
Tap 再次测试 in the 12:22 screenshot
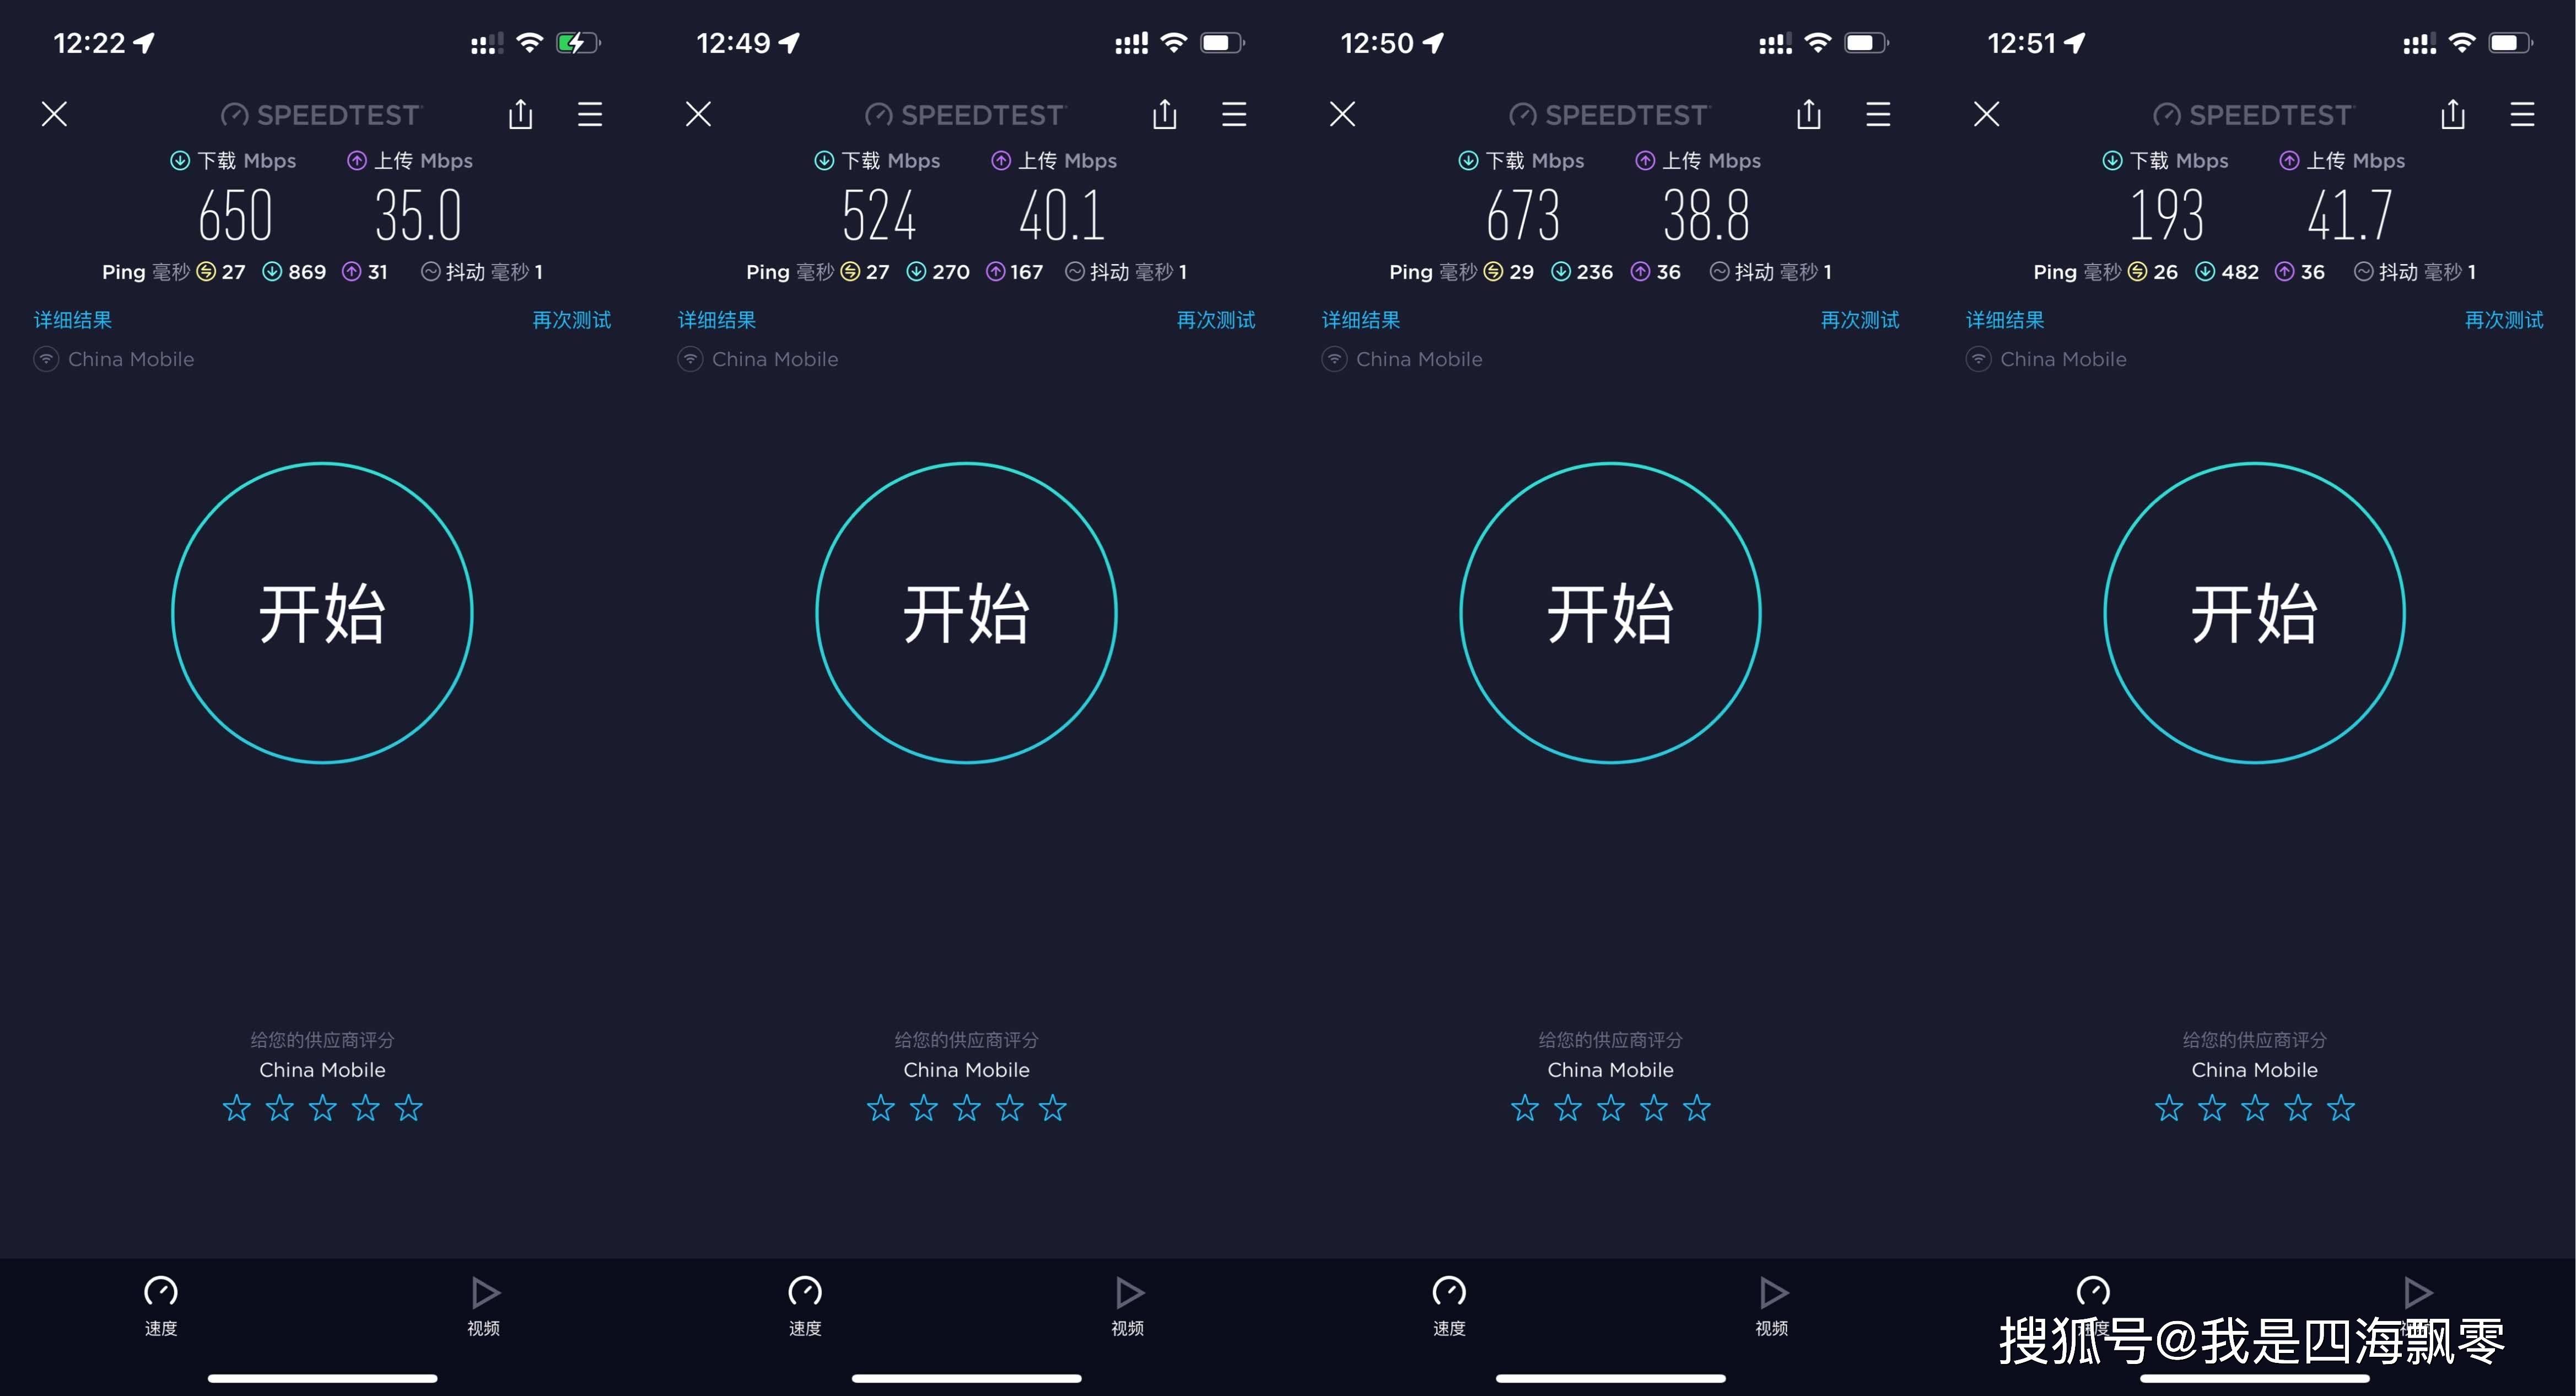(x=571, y=320)
